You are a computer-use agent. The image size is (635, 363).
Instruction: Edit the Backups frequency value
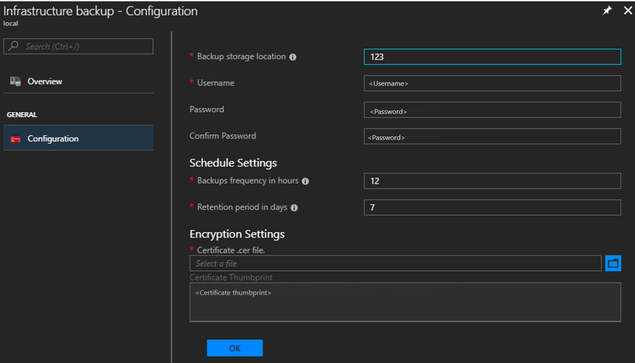492,181
